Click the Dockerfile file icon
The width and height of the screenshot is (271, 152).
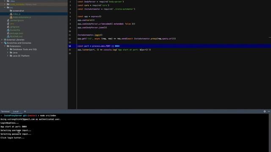(x=8, y=30)
